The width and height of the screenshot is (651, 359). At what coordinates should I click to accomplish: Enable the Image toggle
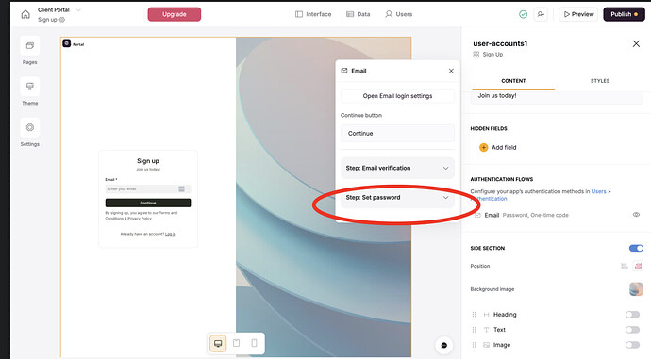click(633, 345)
